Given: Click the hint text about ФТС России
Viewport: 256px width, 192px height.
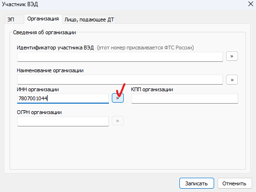Looking at the screenshot, I should point(145,48).
